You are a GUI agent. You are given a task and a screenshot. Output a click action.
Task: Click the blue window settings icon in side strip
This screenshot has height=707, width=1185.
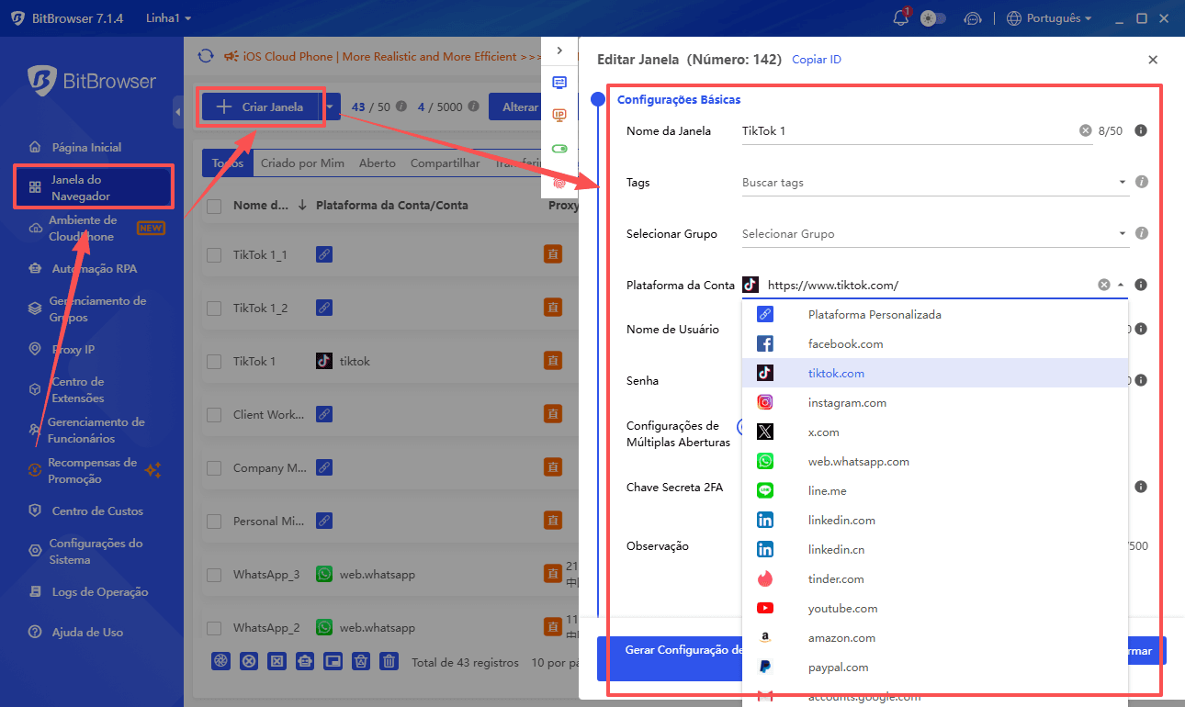tap(559, 82)
